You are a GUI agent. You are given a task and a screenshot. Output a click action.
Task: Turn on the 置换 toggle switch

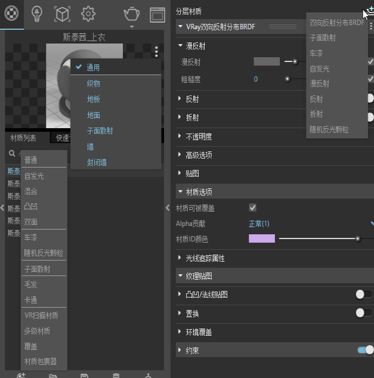click(360, 312)
